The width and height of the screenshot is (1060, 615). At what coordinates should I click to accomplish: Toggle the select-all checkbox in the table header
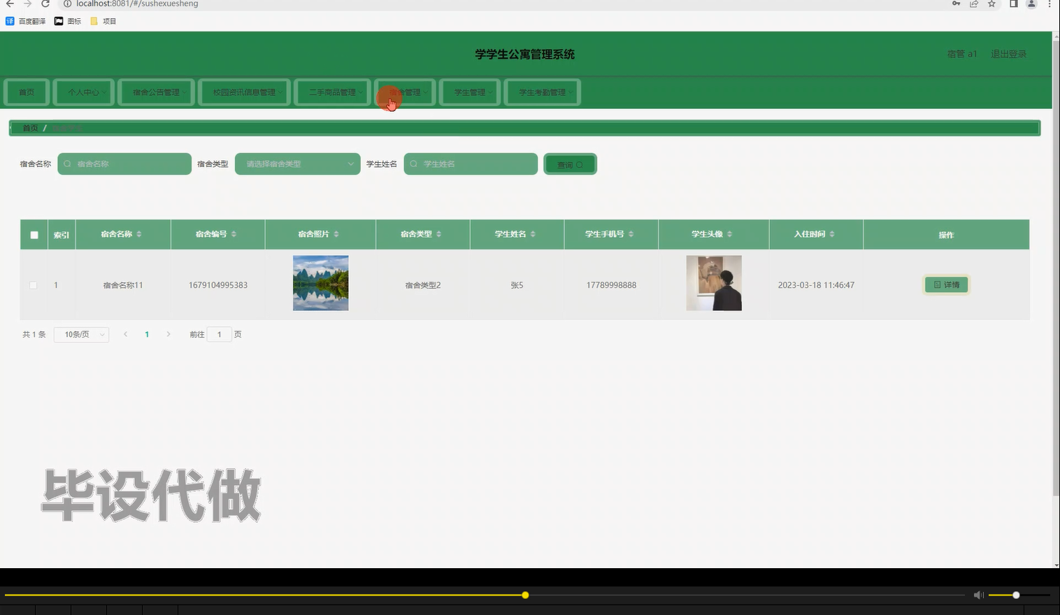pos(33,234)
